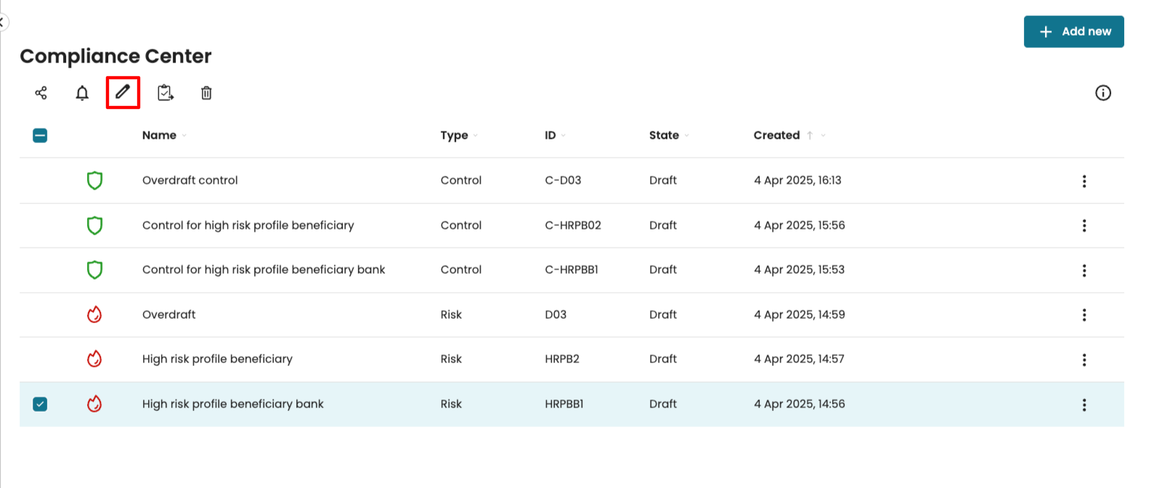The height and width of the screenshot is (488, 1167).
Task: Click the trash delete icon
Action: [206, 93]
